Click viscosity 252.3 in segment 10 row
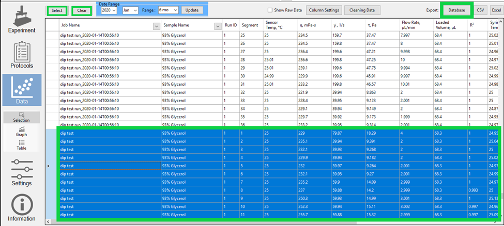The height and width of the screenshot is (226, 504). coord(314,206)
